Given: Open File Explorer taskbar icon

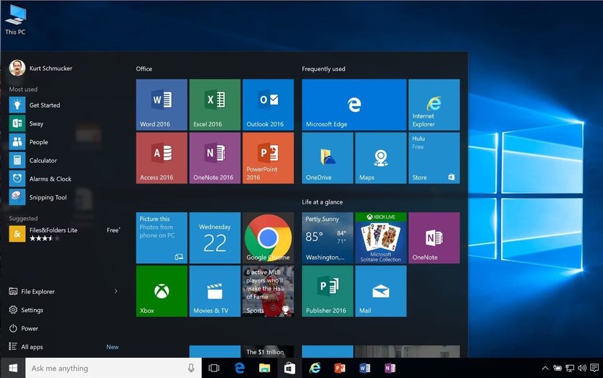Looking at the screenshot, I should coord(264,368).
